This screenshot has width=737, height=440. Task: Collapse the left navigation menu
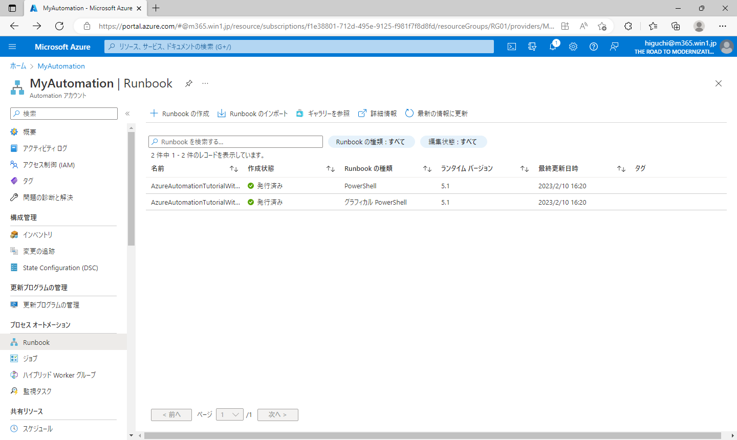tap(127, 114)
